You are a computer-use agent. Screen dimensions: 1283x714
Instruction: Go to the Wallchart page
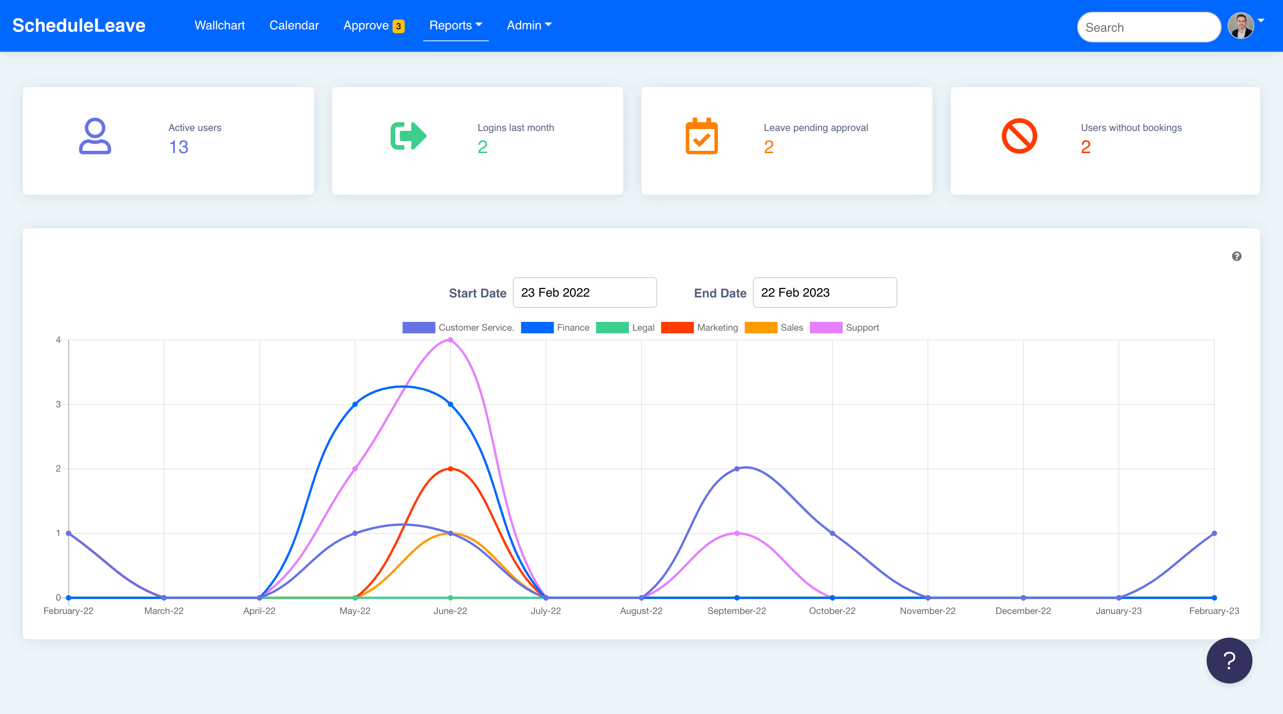[220, 26]
